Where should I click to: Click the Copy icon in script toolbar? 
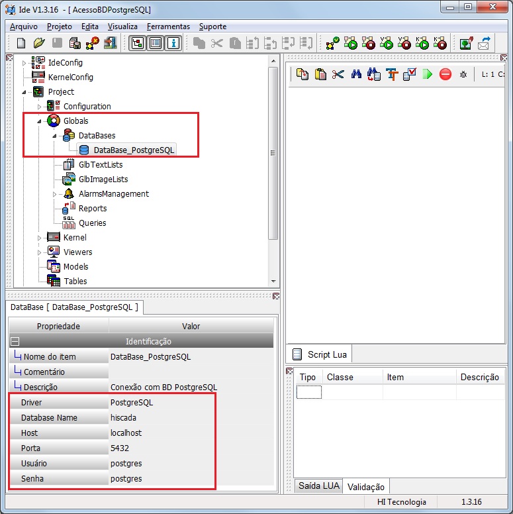pos(302,74)
